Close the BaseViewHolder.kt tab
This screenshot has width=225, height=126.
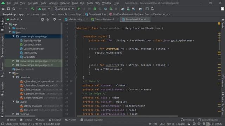point(148,19)
